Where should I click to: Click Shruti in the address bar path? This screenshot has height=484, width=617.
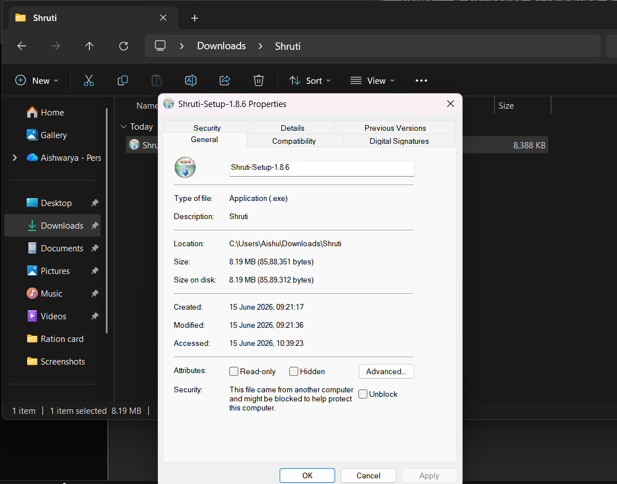[288, 46]
